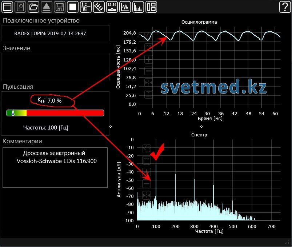Stop measurement with the white square icon

click(73, 7)
